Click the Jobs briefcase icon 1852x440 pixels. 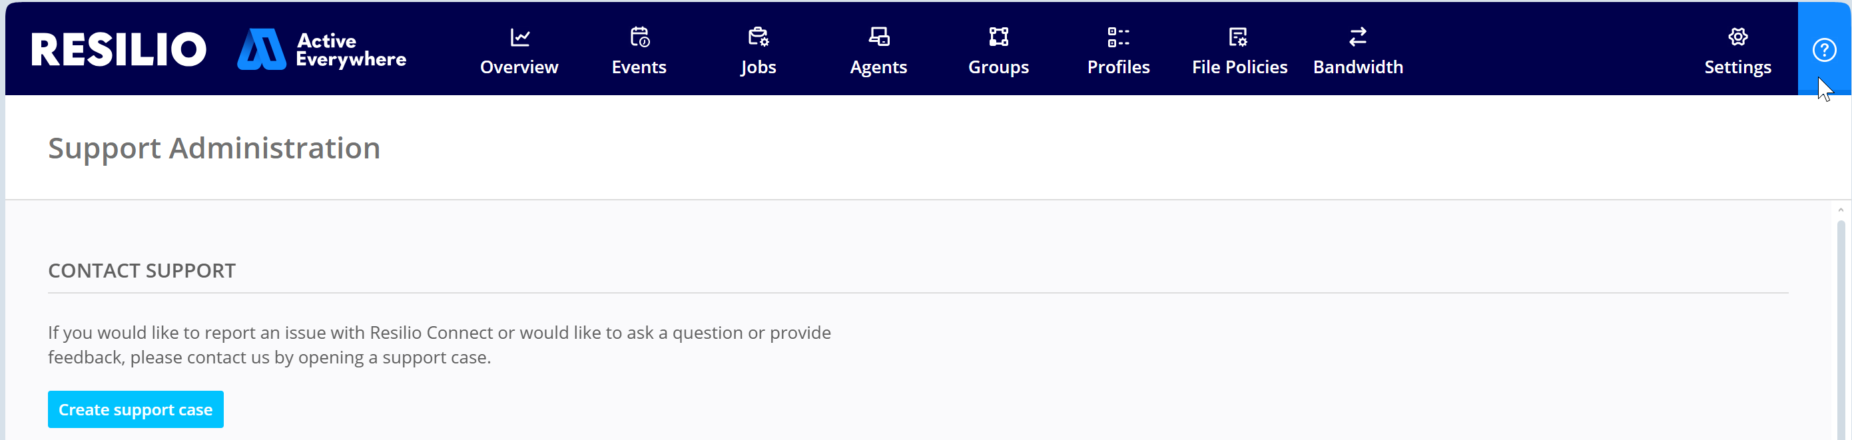pyautogui.click(x=759, y=37)
